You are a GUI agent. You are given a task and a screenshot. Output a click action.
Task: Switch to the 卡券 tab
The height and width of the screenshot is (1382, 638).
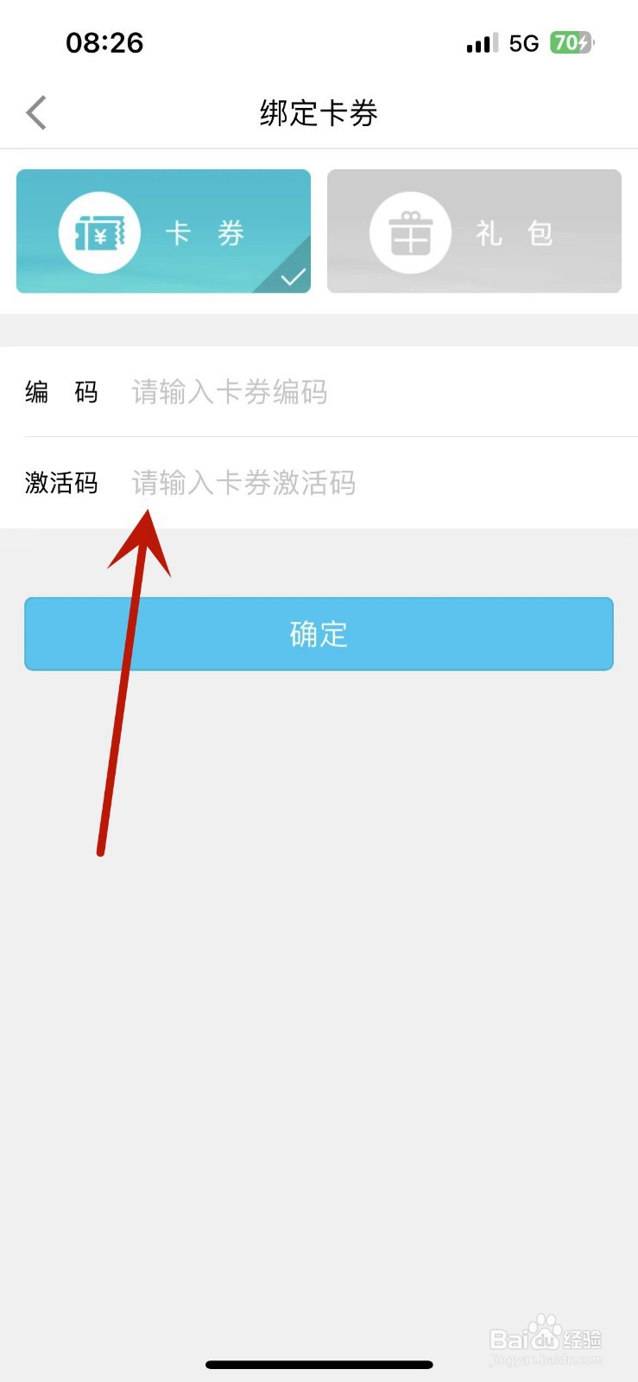point(163,231)
